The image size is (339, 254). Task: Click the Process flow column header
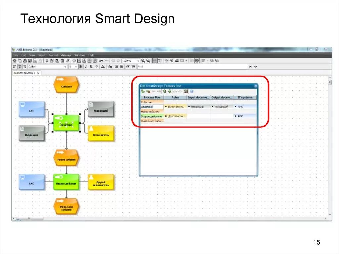tap(152, 98)
